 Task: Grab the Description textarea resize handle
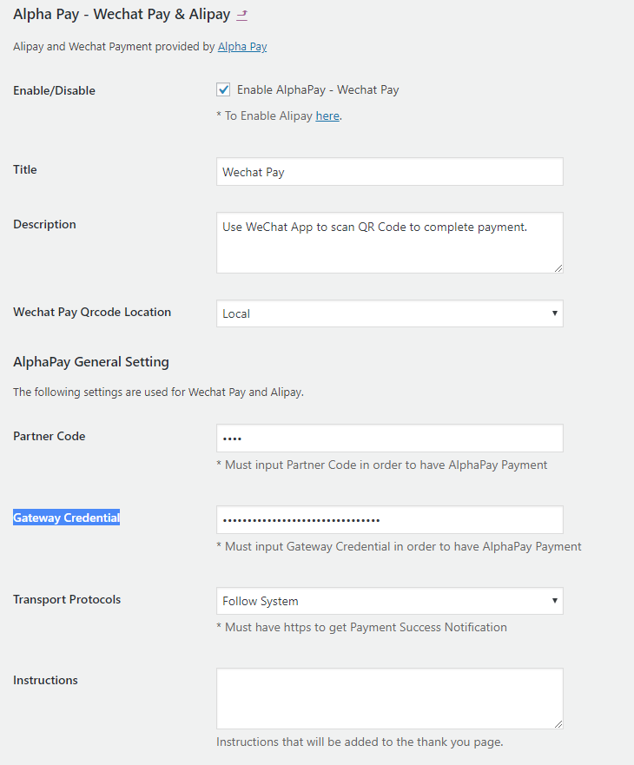(x=558, y=268)
